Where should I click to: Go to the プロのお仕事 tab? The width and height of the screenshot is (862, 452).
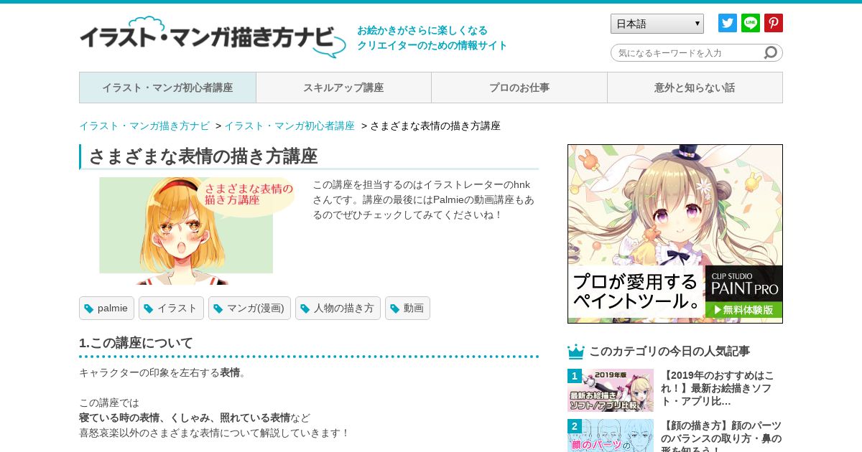pos(519,88)
